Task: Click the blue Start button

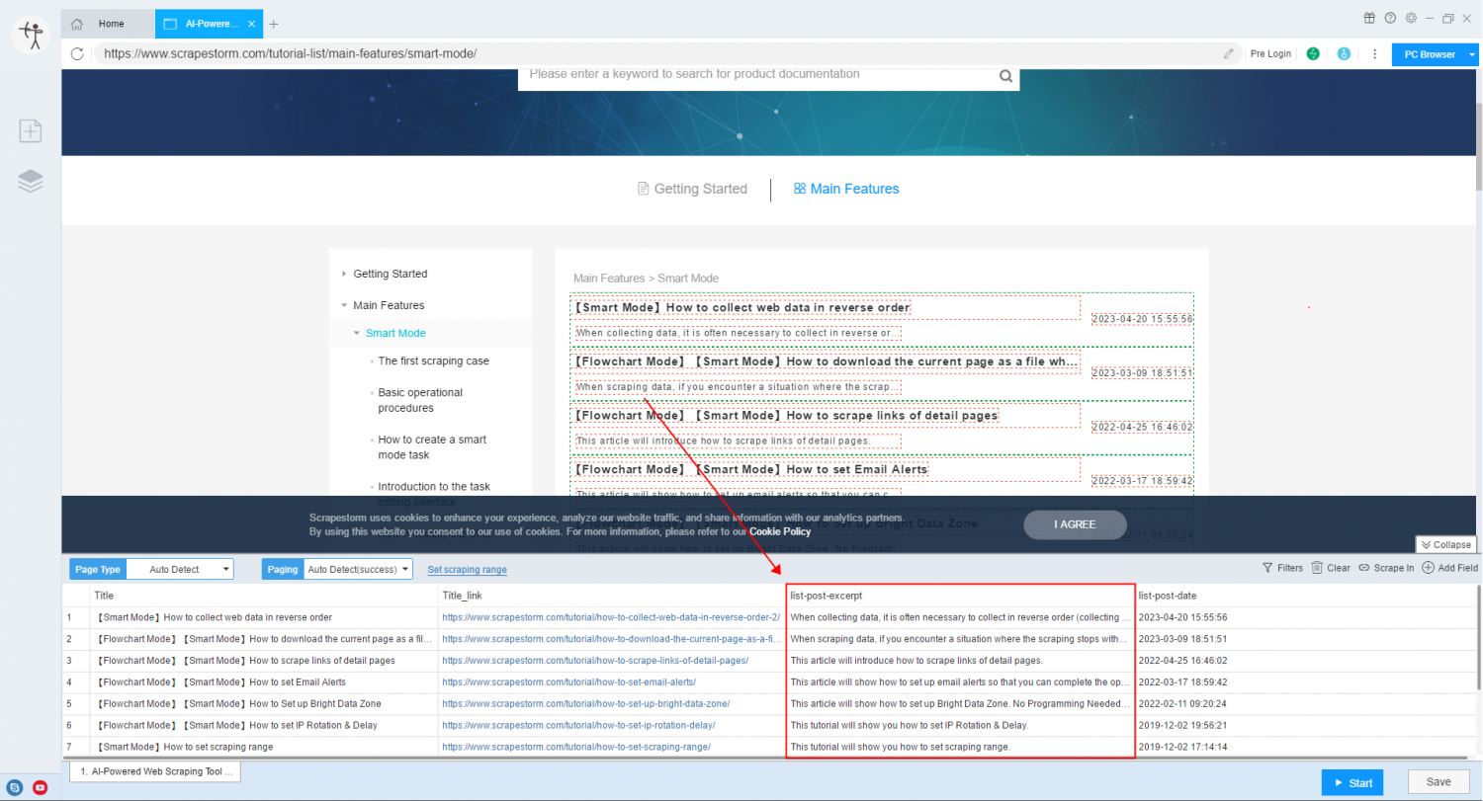Action: tap(1352, 783)
